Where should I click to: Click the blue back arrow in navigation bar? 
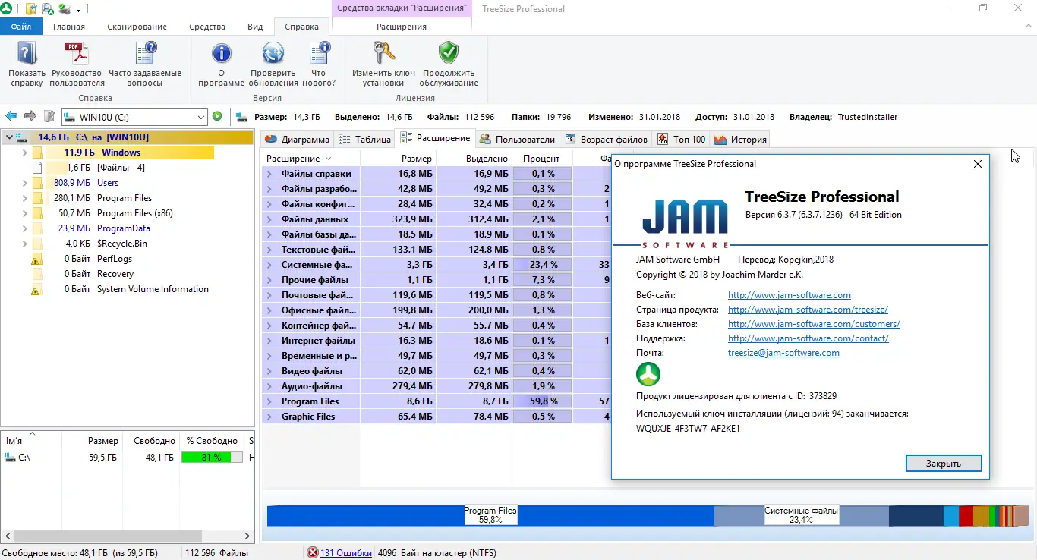11,116
